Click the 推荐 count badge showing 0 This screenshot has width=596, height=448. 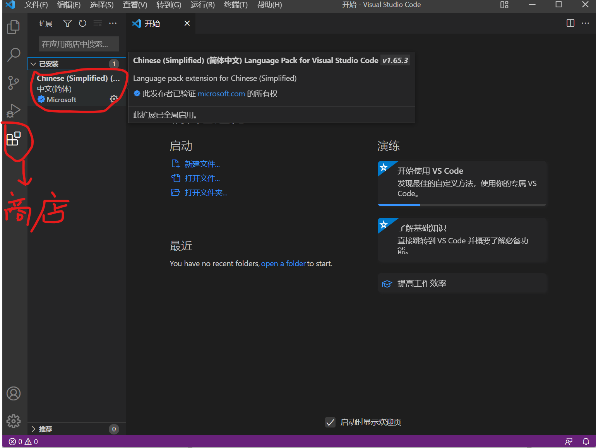(x=114, y=429)
